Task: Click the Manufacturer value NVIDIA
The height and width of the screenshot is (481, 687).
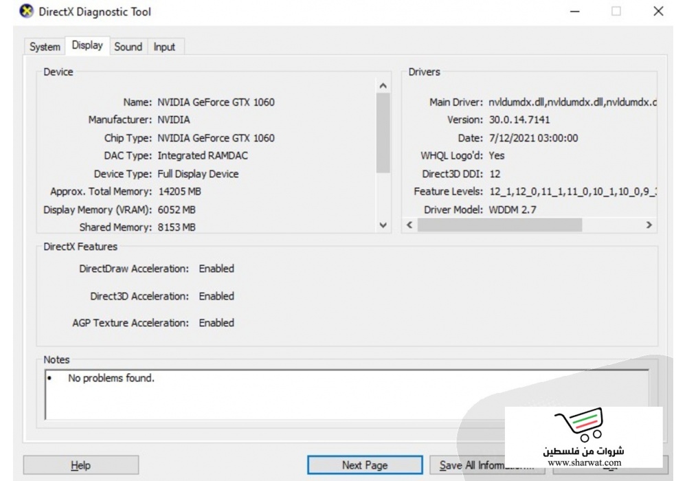Action: (x=174, y=120)
